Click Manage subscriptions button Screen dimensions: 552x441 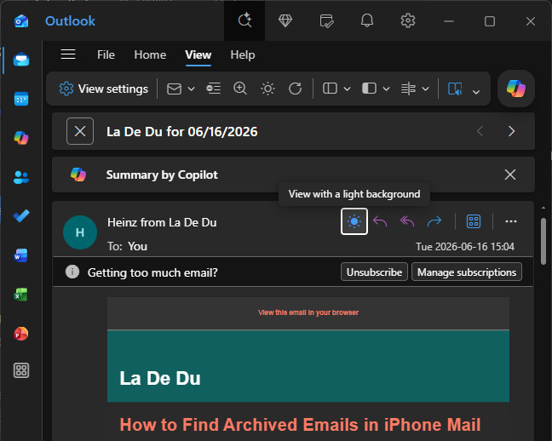467,272
